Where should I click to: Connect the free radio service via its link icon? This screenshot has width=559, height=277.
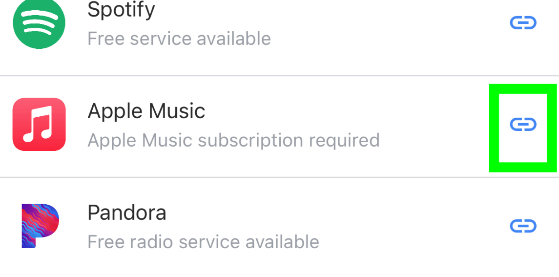(x=523, y=226)
